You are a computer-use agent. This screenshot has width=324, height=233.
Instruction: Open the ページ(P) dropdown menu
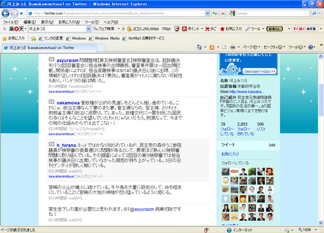pyautogui.click(x=252, y=47)
